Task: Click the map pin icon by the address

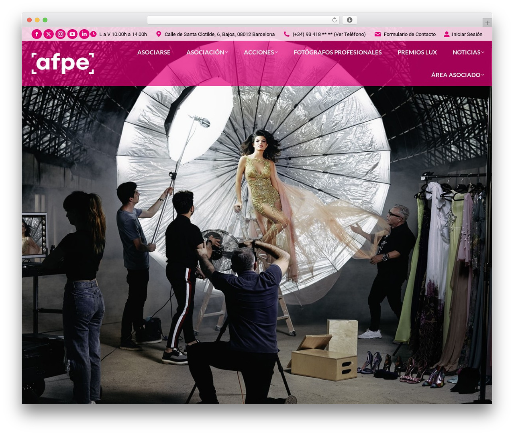Action: [x=159, y=34]
